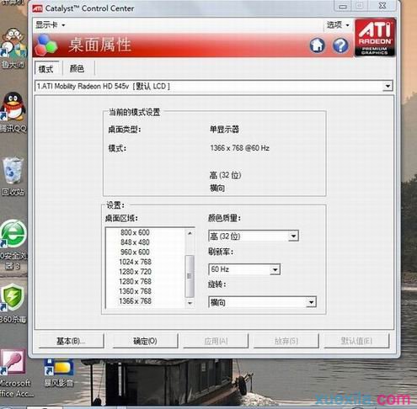Screen dimensions: 417x409
Task: Click the 默认值(E) button
Action: pos(356,341)
